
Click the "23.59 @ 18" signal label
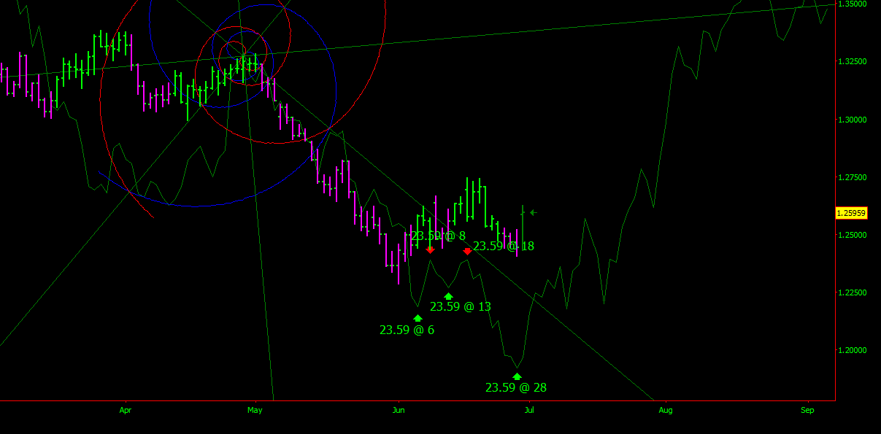tap(504, 247)
